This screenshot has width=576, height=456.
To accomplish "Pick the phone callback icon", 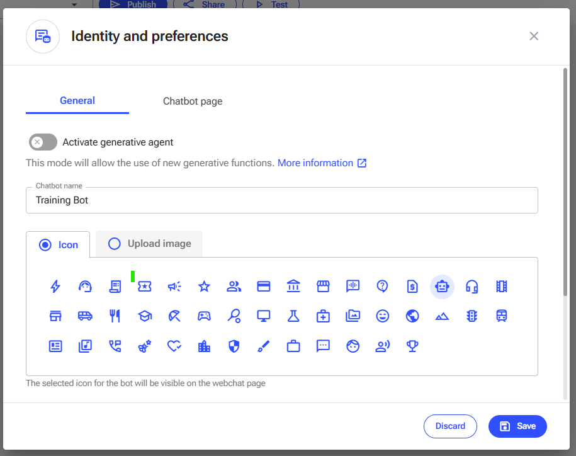I will (x=115, y=346).
